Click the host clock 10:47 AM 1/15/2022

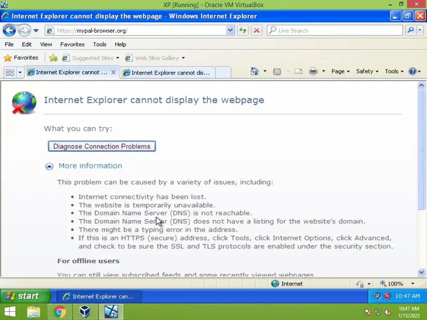coord(409,312)
